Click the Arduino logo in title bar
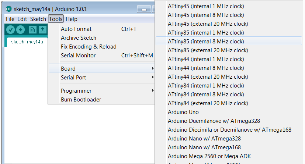305x164 pixels. 9,9
